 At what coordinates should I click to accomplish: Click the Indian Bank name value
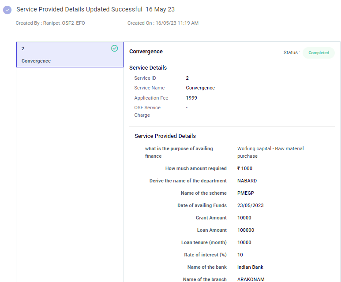(250, 267)
